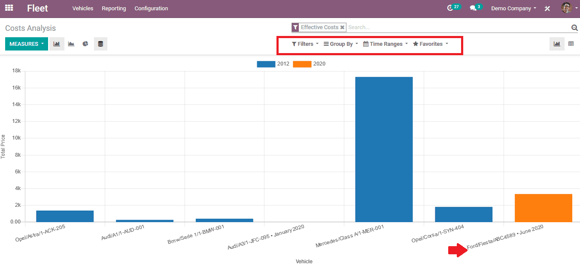This screenshot has height=265, width=580.
Task: Open the Configuration menu
Action: coord(151,9)
